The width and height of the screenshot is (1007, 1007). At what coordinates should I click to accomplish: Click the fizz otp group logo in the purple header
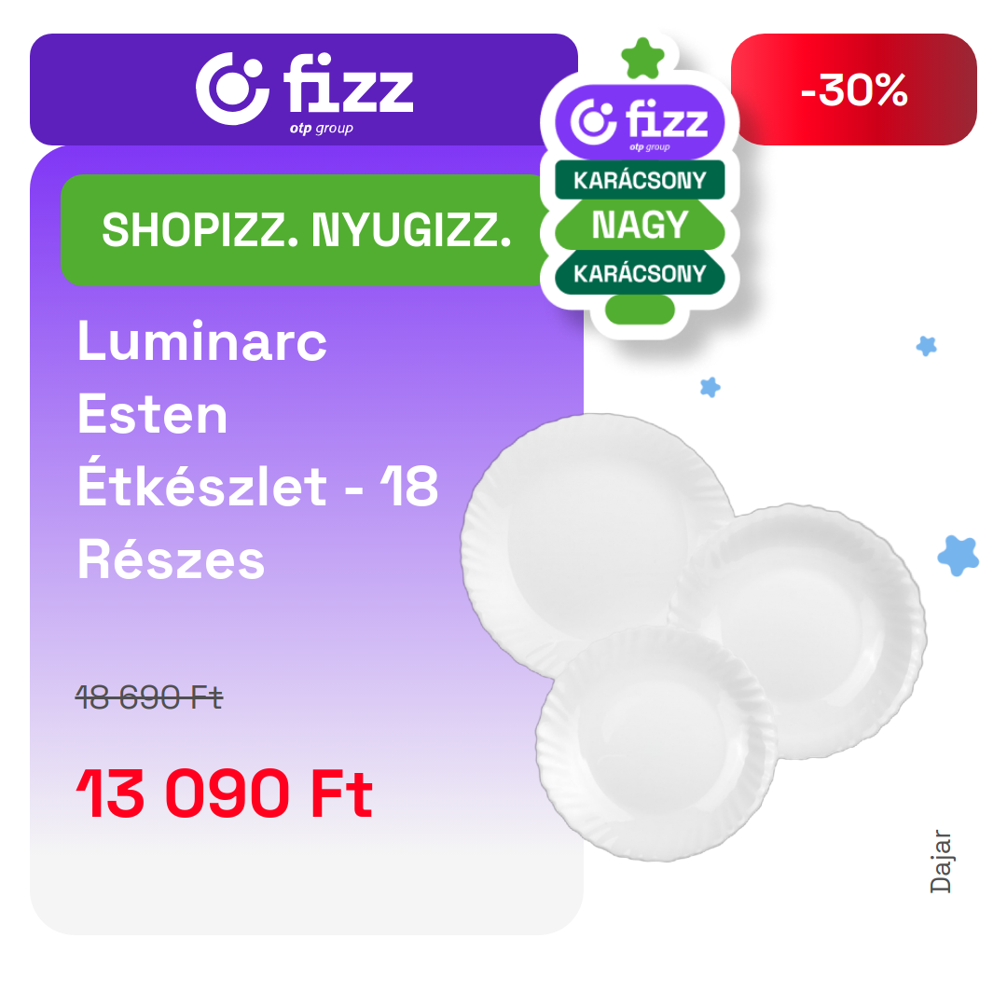click(x=304, y=92)
